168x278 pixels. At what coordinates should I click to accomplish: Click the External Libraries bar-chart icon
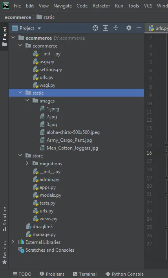click(x=21, y=242)
